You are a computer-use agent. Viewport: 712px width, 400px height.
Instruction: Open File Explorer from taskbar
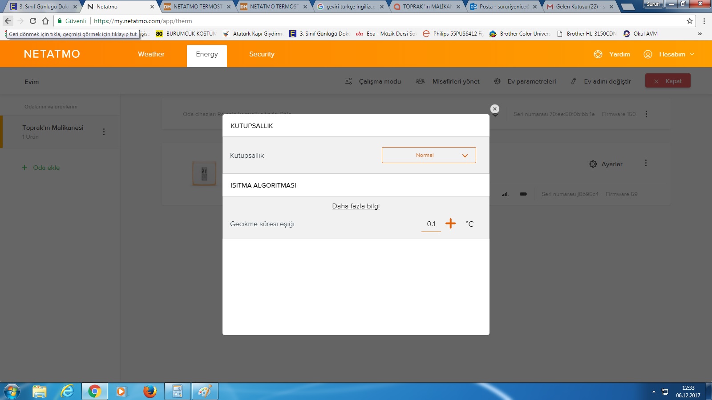click(x=39, y=392)
